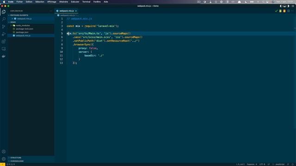Open the Search view in activity bar

pos(4,19)
